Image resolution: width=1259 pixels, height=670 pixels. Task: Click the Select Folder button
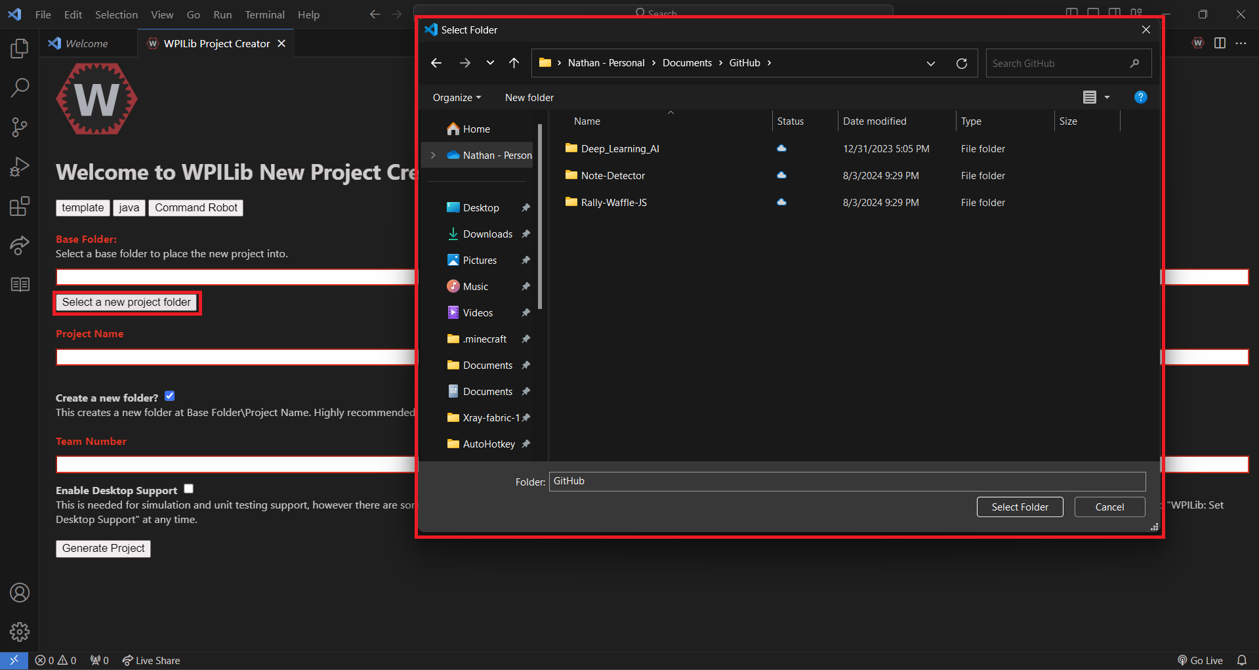coord(1020,507)
